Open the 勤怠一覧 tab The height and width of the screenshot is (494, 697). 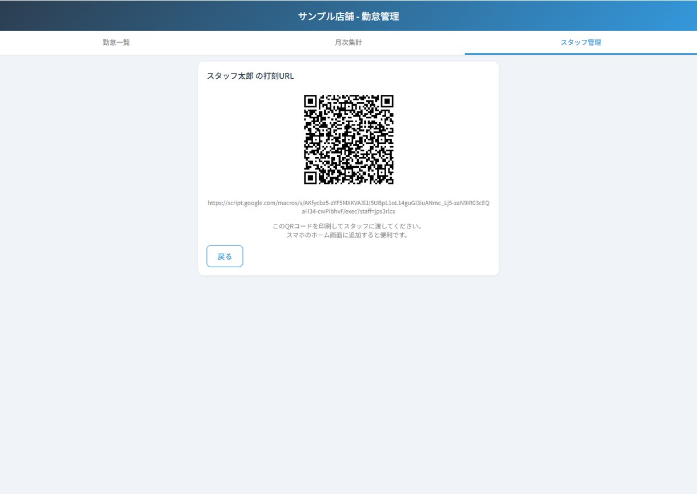116,43
